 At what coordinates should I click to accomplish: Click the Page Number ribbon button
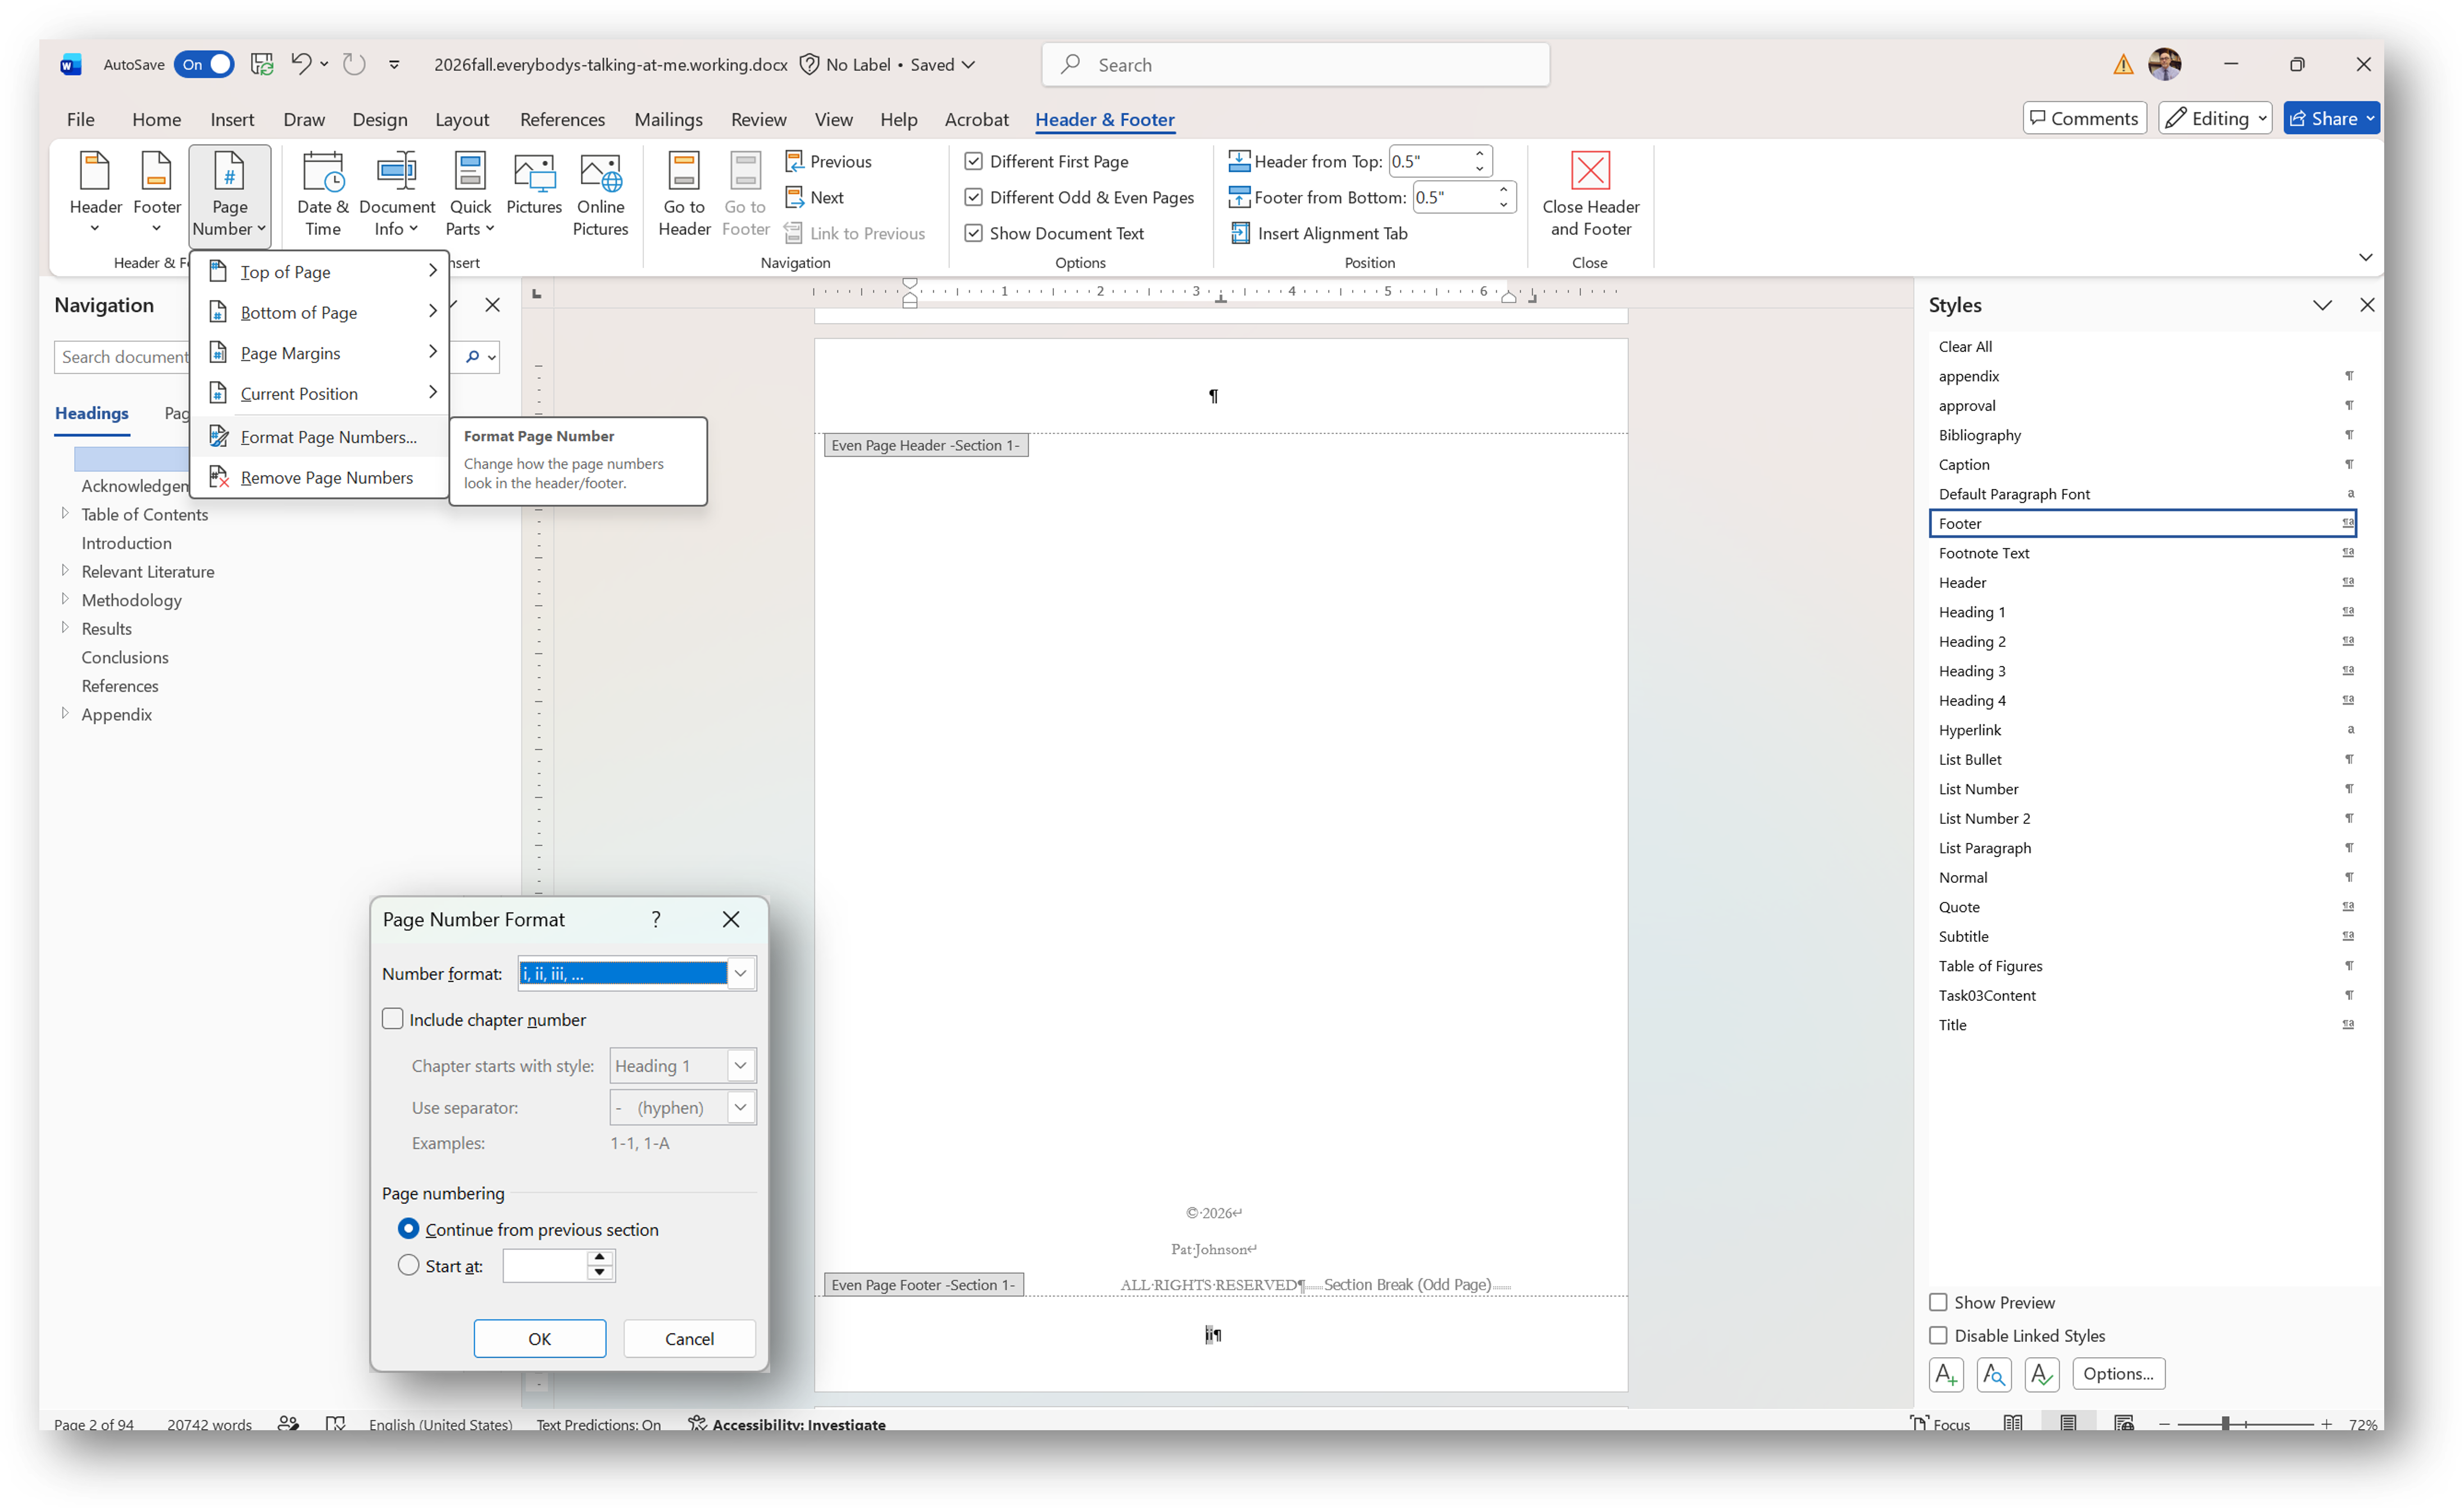click(x=229, y=195)
